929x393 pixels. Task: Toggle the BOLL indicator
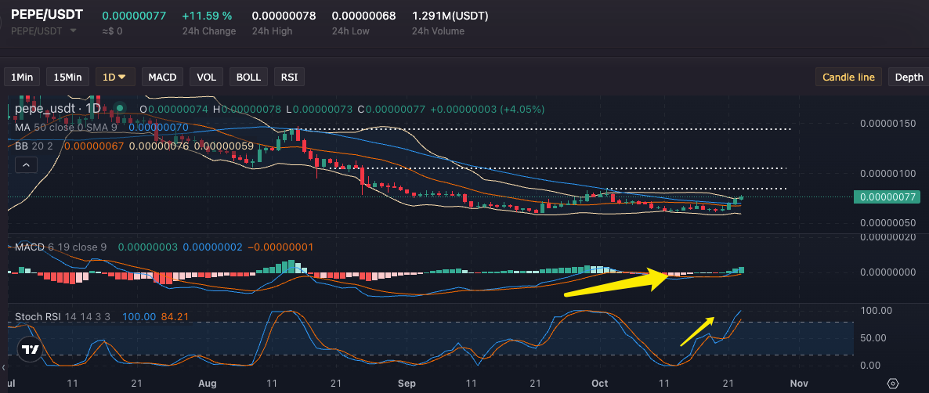point(248,77)
